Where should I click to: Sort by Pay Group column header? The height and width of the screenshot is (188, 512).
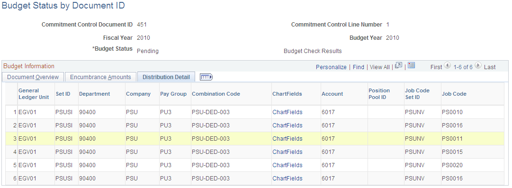pyautogui.click(x=173, y=94)
